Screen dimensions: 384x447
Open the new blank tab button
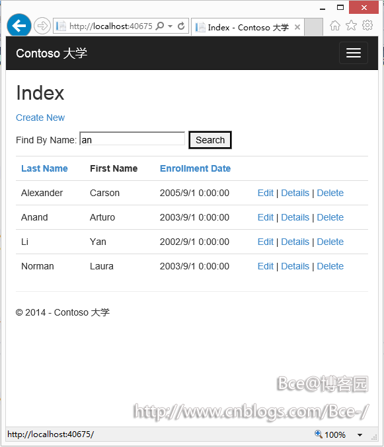pyautogui.click(x=313, y=27)
